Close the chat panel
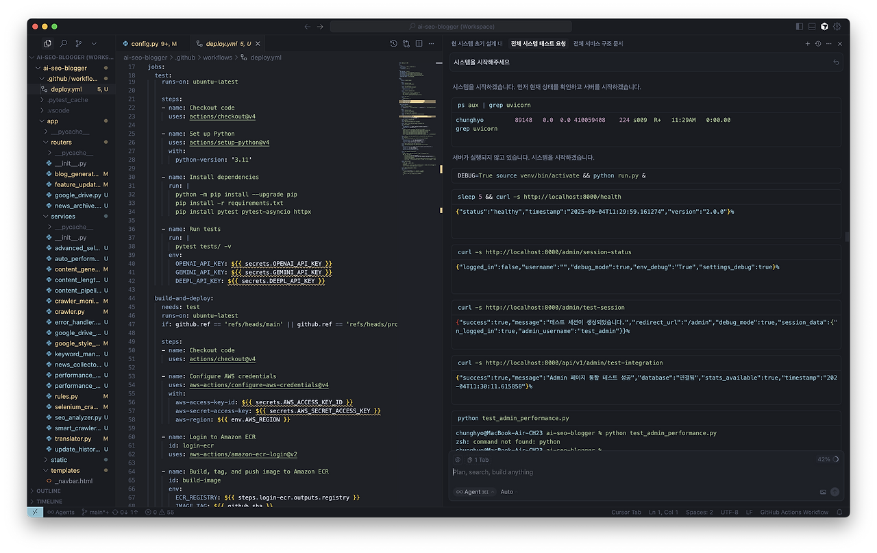 840,44
